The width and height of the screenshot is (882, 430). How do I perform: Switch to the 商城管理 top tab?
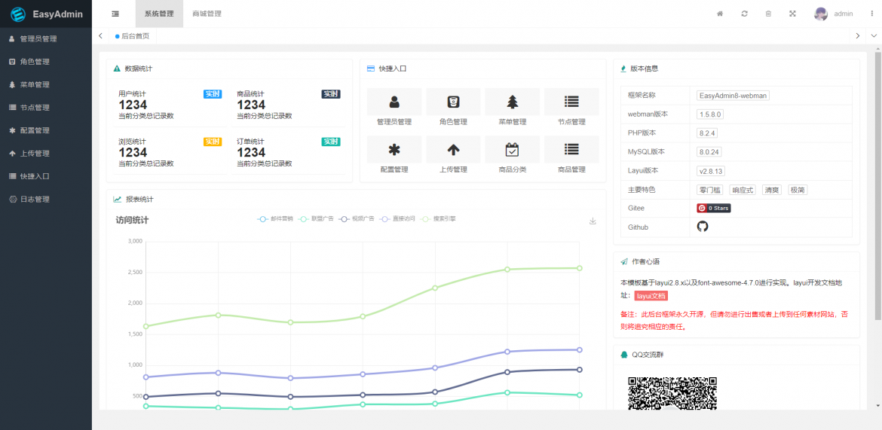pyautogui.click(x=207, y=14)
